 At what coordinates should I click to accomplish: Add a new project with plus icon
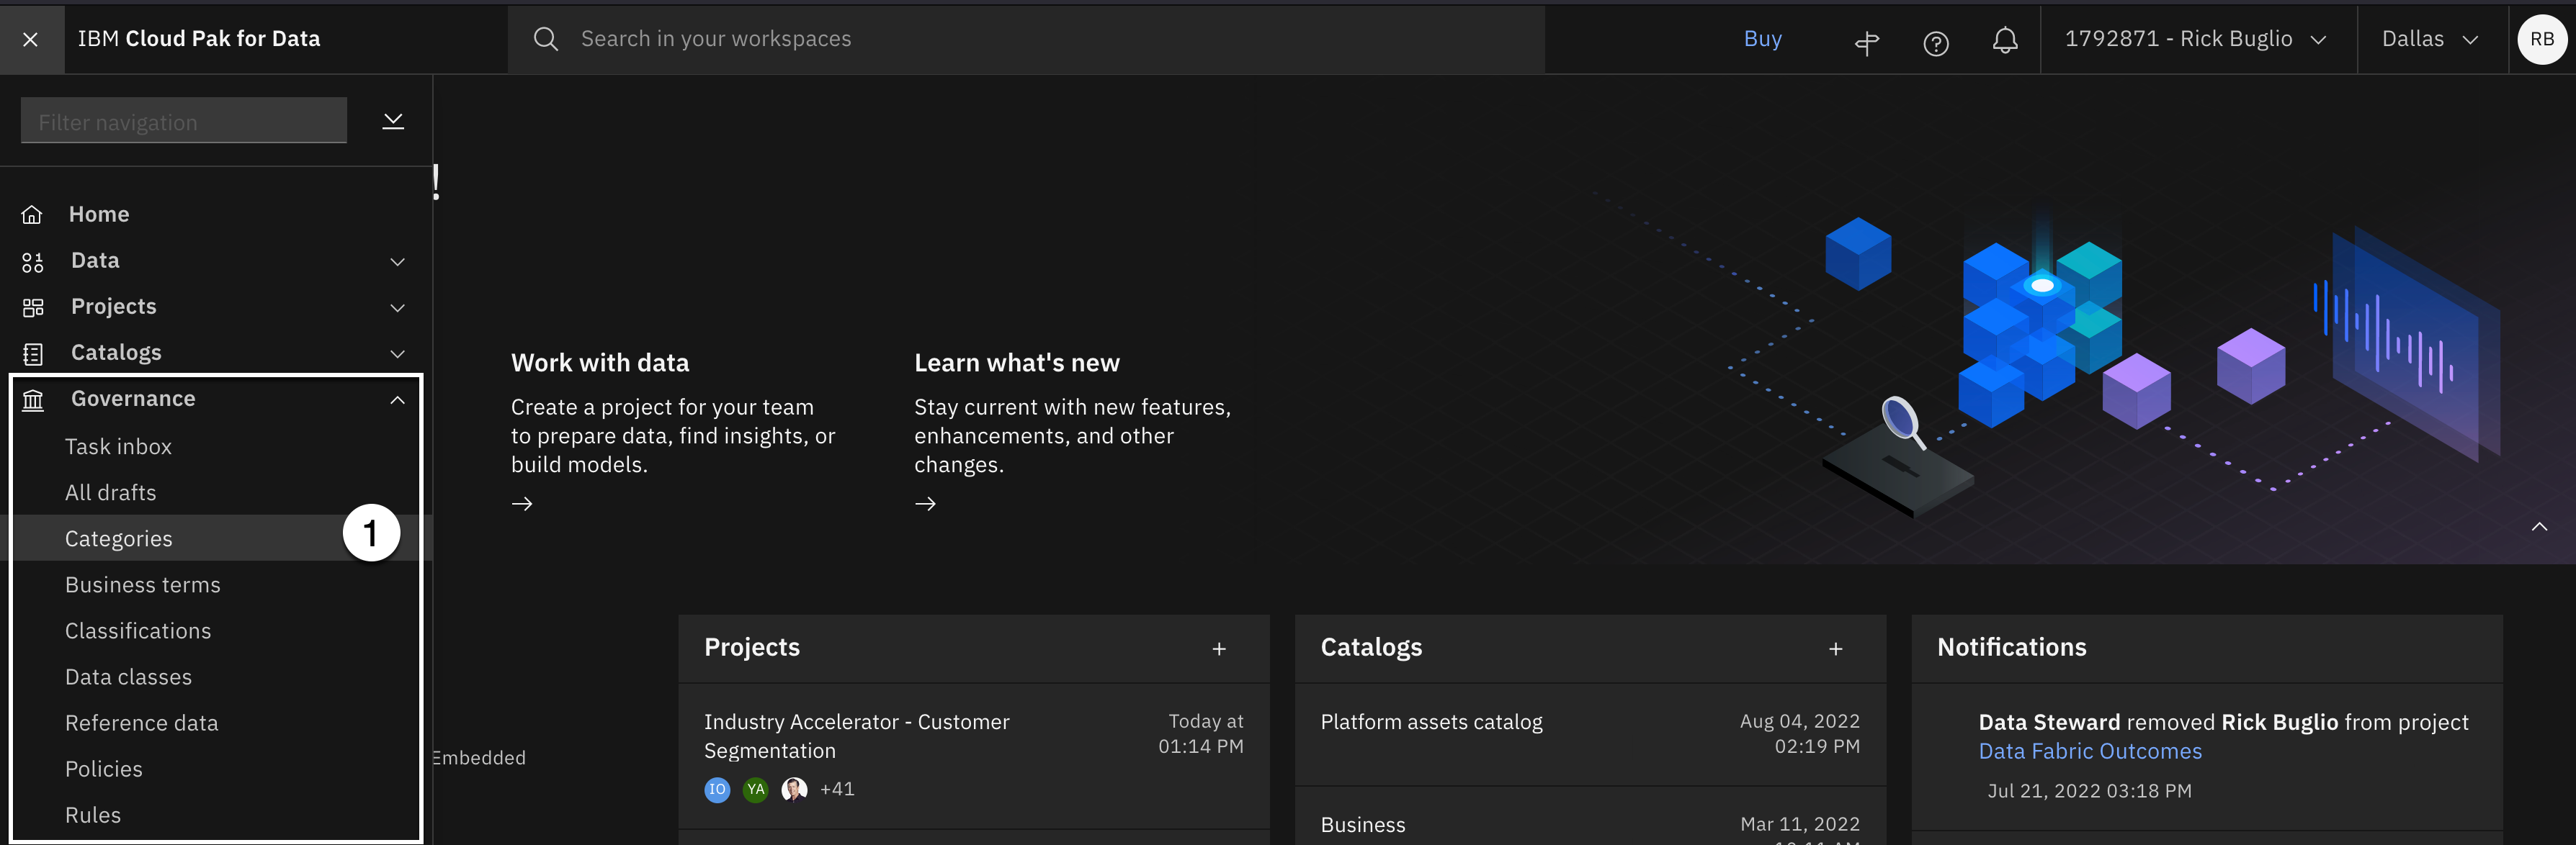tap(1218, 649)
